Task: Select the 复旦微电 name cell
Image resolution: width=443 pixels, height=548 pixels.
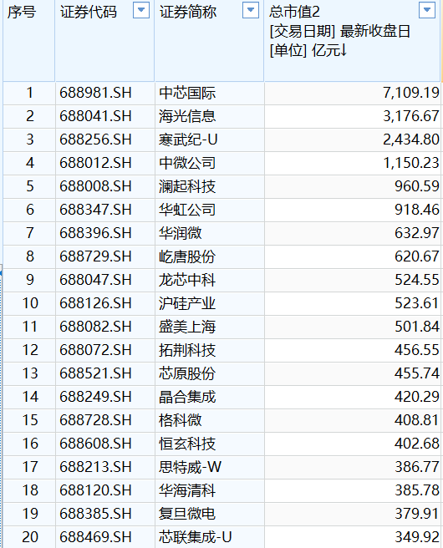Action: coord(209,515)
